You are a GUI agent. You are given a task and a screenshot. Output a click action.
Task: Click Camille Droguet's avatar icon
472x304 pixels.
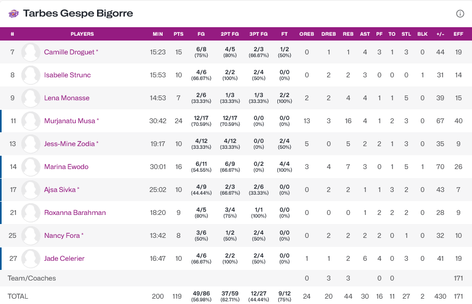(x=31, y=52)
